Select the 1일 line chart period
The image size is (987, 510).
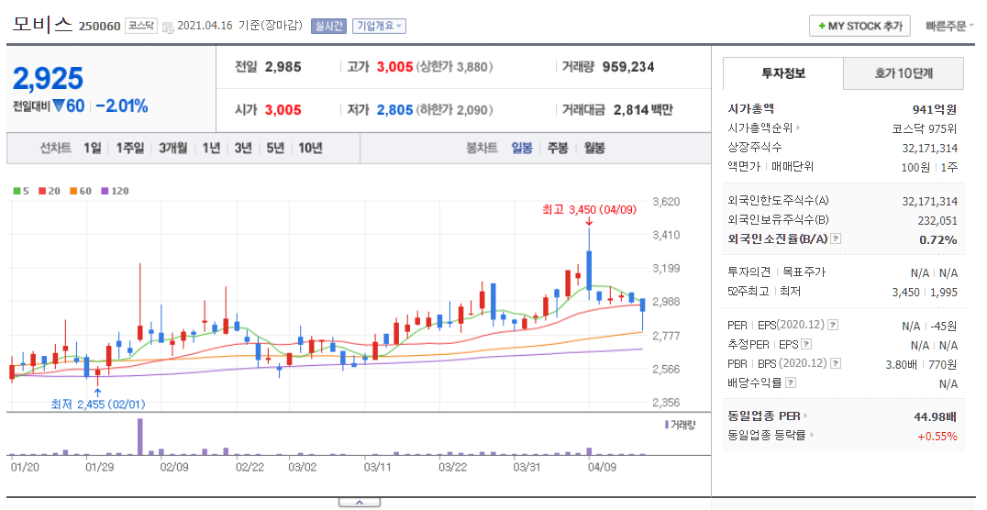(x=92, y=148)
